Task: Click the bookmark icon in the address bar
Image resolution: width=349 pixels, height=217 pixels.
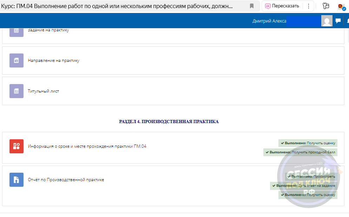Action: [x=252, y=6]
